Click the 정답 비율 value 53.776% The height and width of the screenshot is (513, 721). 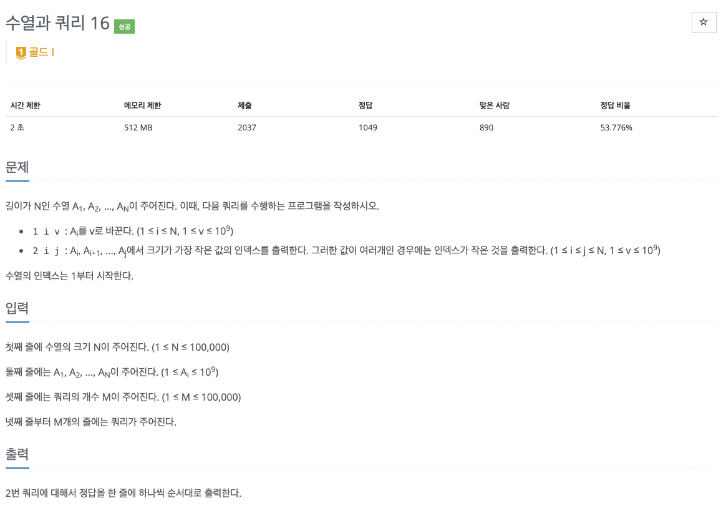(x=615, y=127)
